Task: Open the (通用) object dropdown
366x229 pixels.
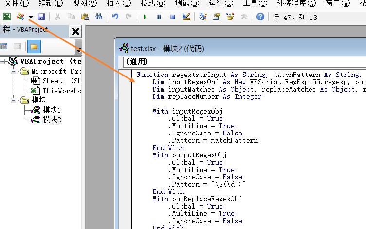Action: click(x=244, y=62)
